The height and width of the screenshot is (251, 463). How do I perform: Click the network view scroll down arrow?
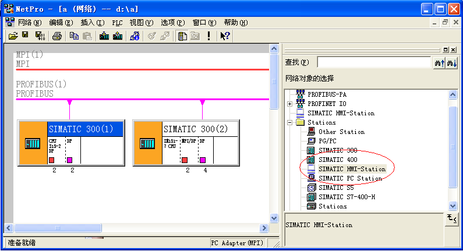(274, 218)
